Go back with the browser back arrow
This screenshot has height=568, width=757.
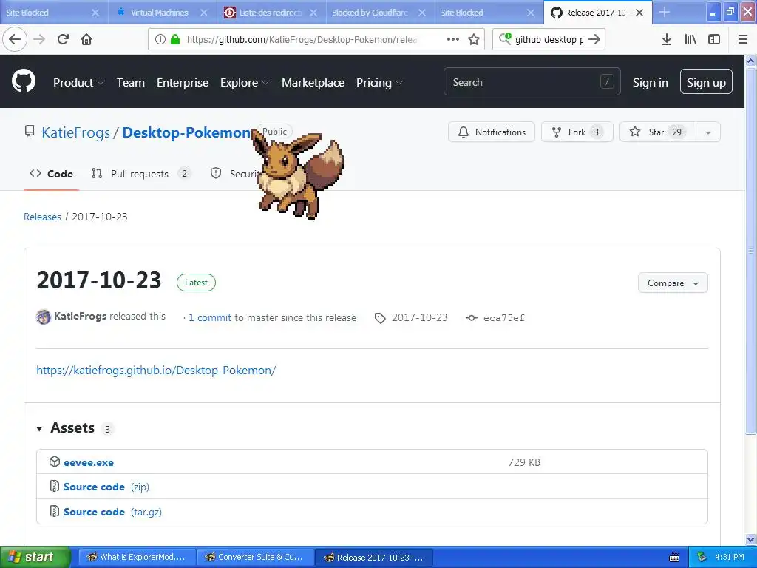(x=15, y=39)
